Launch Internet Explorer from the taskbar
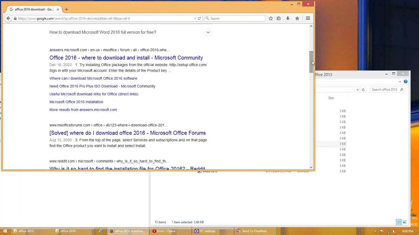The height and width of the screenshot is (235, 419). pos(101,231)
